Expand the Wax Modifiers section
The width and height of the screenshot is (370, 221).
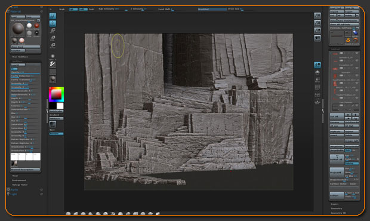click(20, 57)
